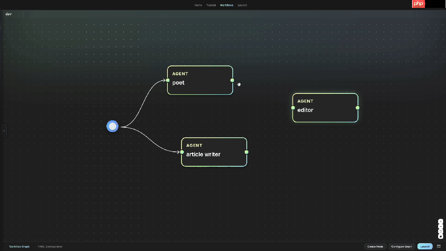Screen dimensions: 446x251
Task: Click the poet node's output handle
Action: coord(232,80)
